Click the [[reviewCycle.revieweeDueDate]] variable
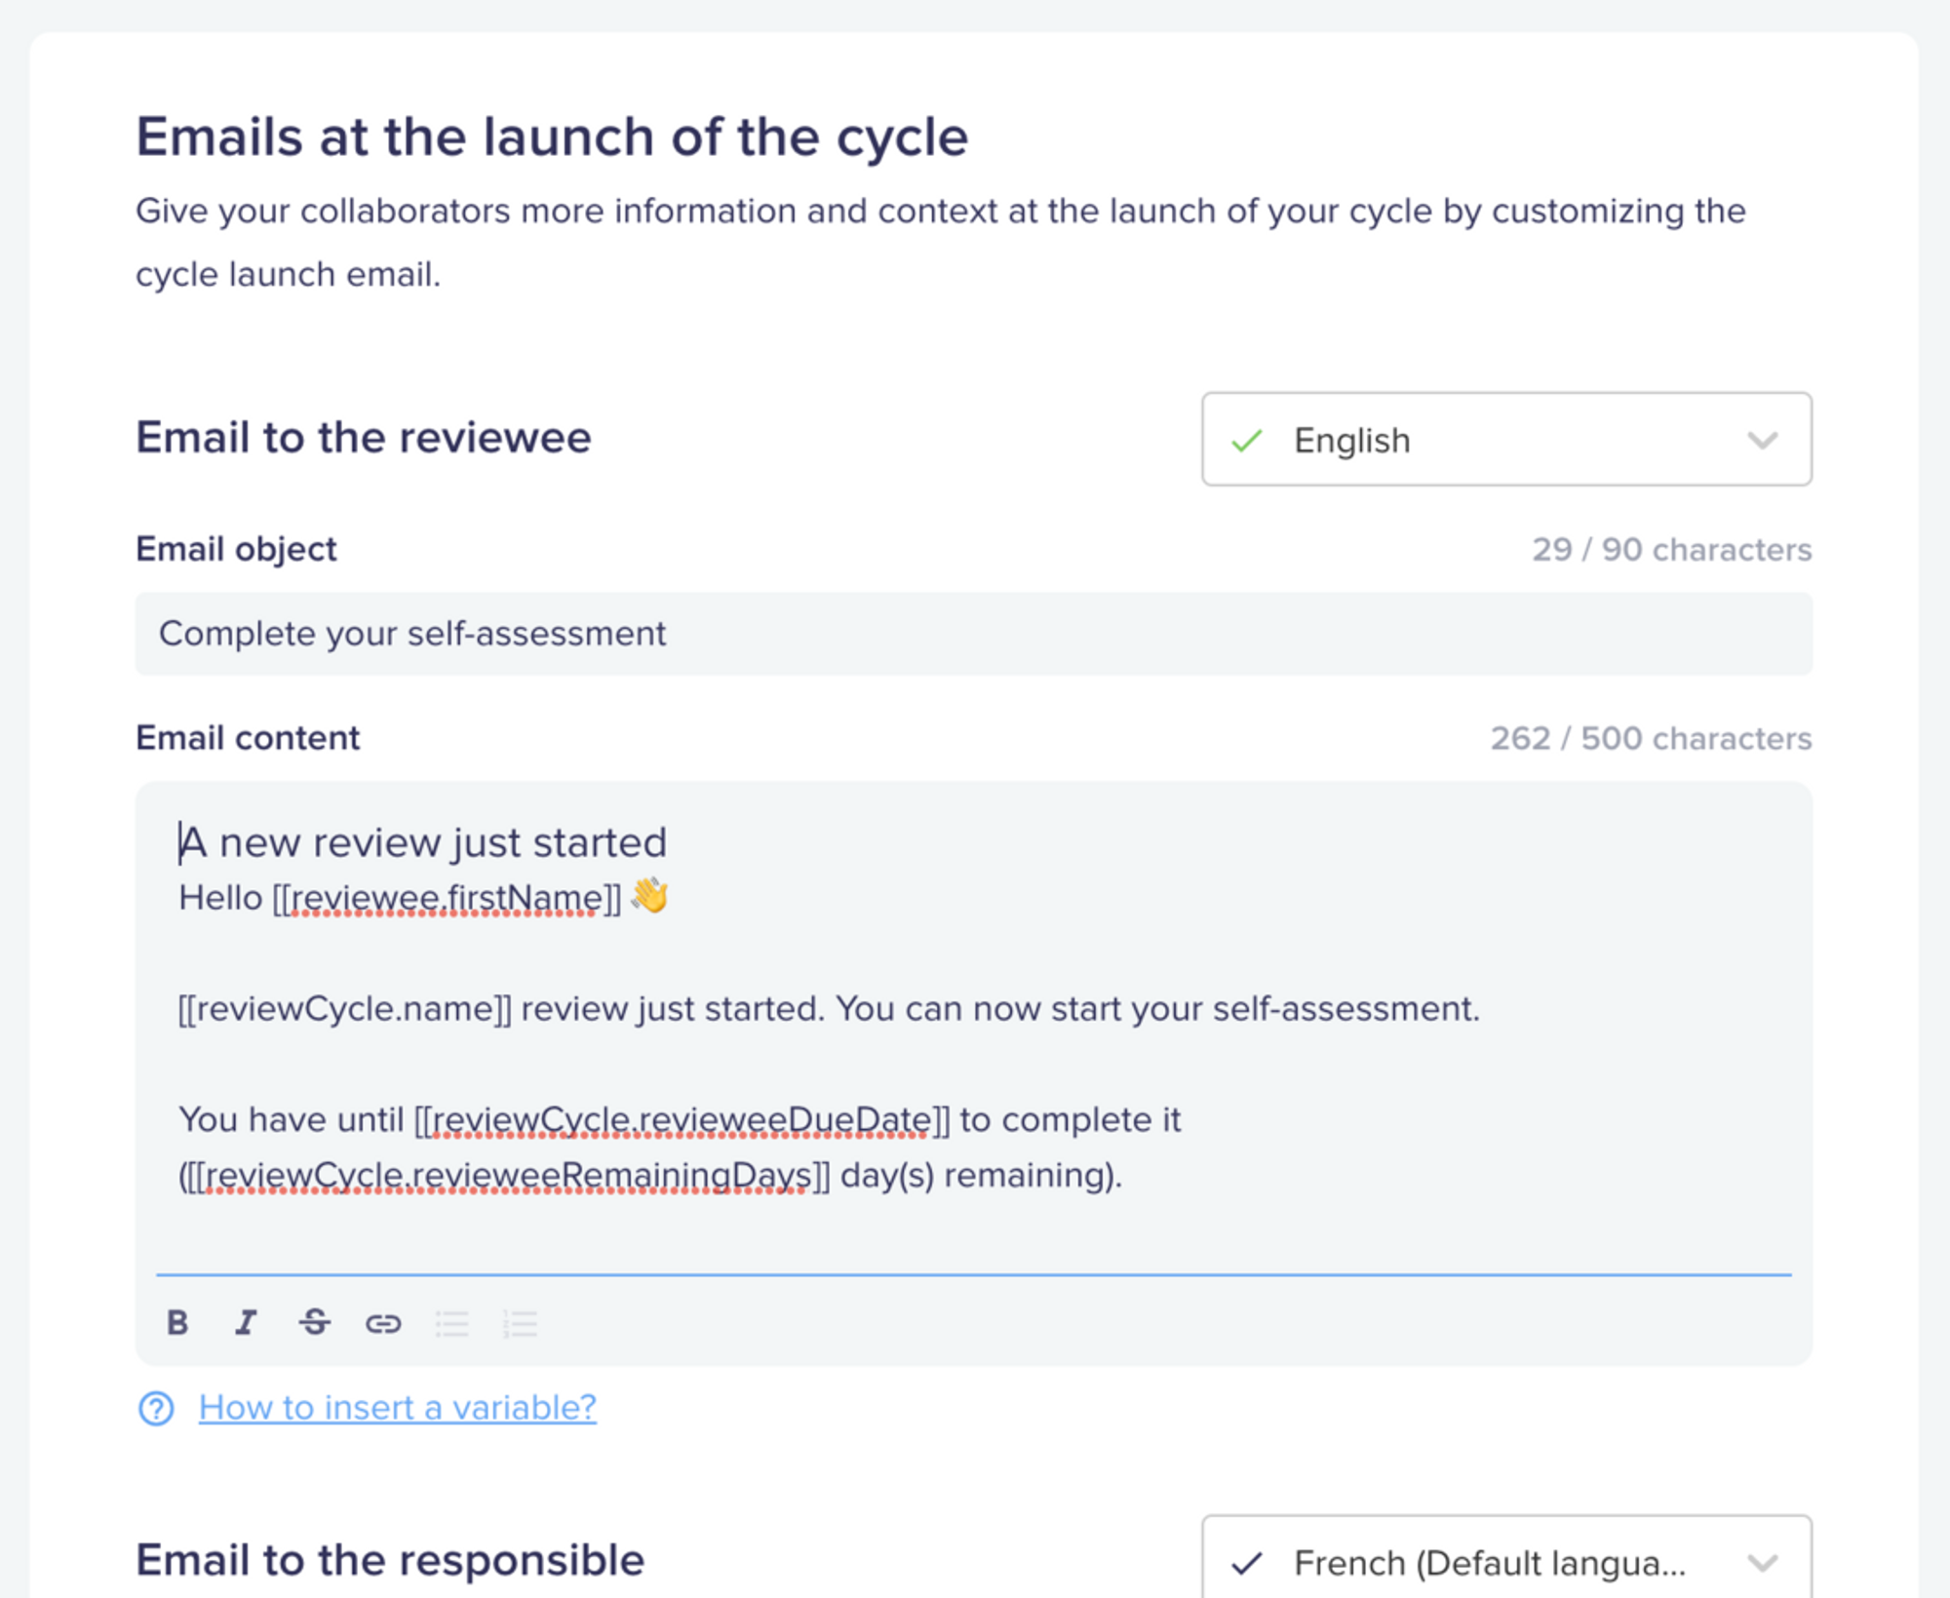This screenshot has width=1950, height=1598. [682, 1119]
